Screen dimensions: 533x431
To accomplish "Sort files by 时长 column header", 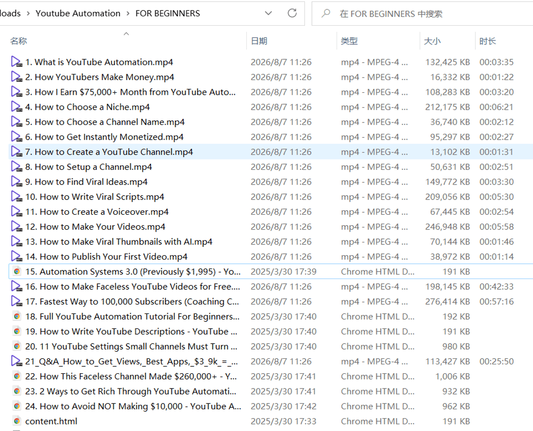I will pyautogui.click(x=488, y=41).
